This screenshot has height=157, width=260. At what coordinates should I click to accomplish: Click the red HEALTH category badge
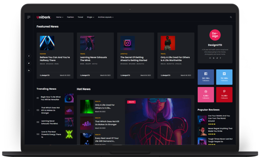(131, 102)
